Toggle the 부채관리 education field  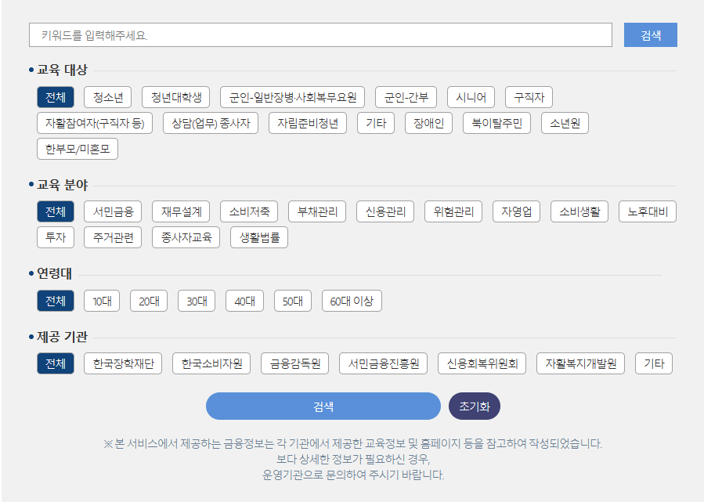(316, 211)
